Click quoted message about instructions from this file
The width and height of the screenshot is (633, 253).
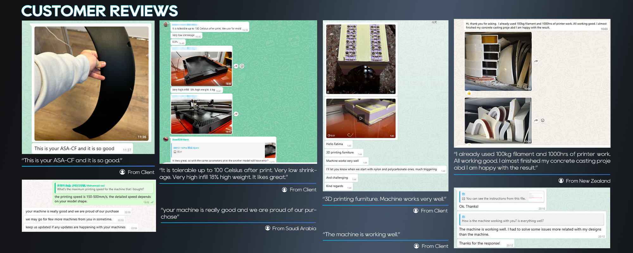coord(502,197)
